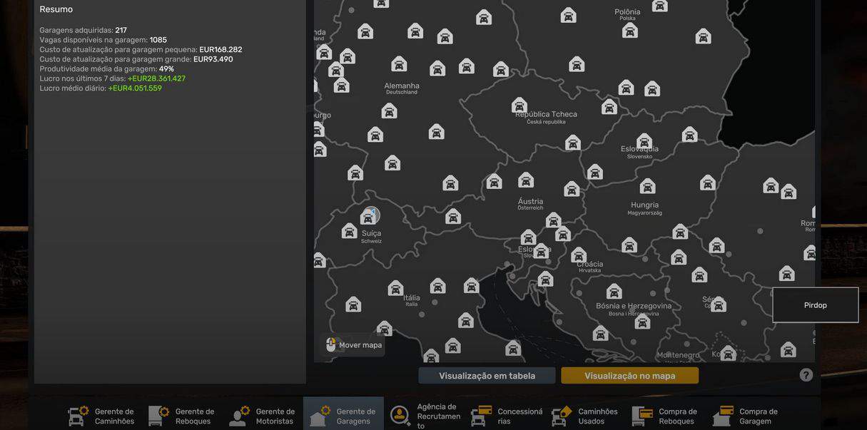Open the Caminhões Usados shop
The height and width of the screenshot is (430, 867).
point(585,416)
